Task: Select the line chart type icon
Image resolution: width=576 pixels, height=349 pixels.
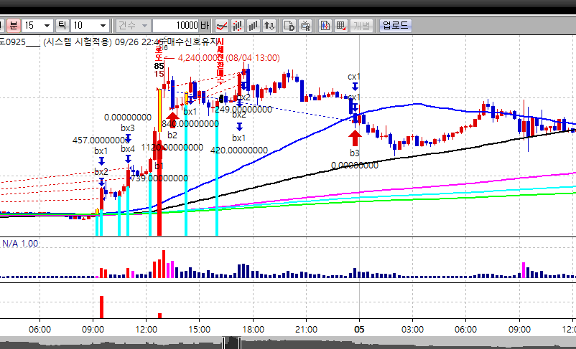Action: click(x=222, y=25)
